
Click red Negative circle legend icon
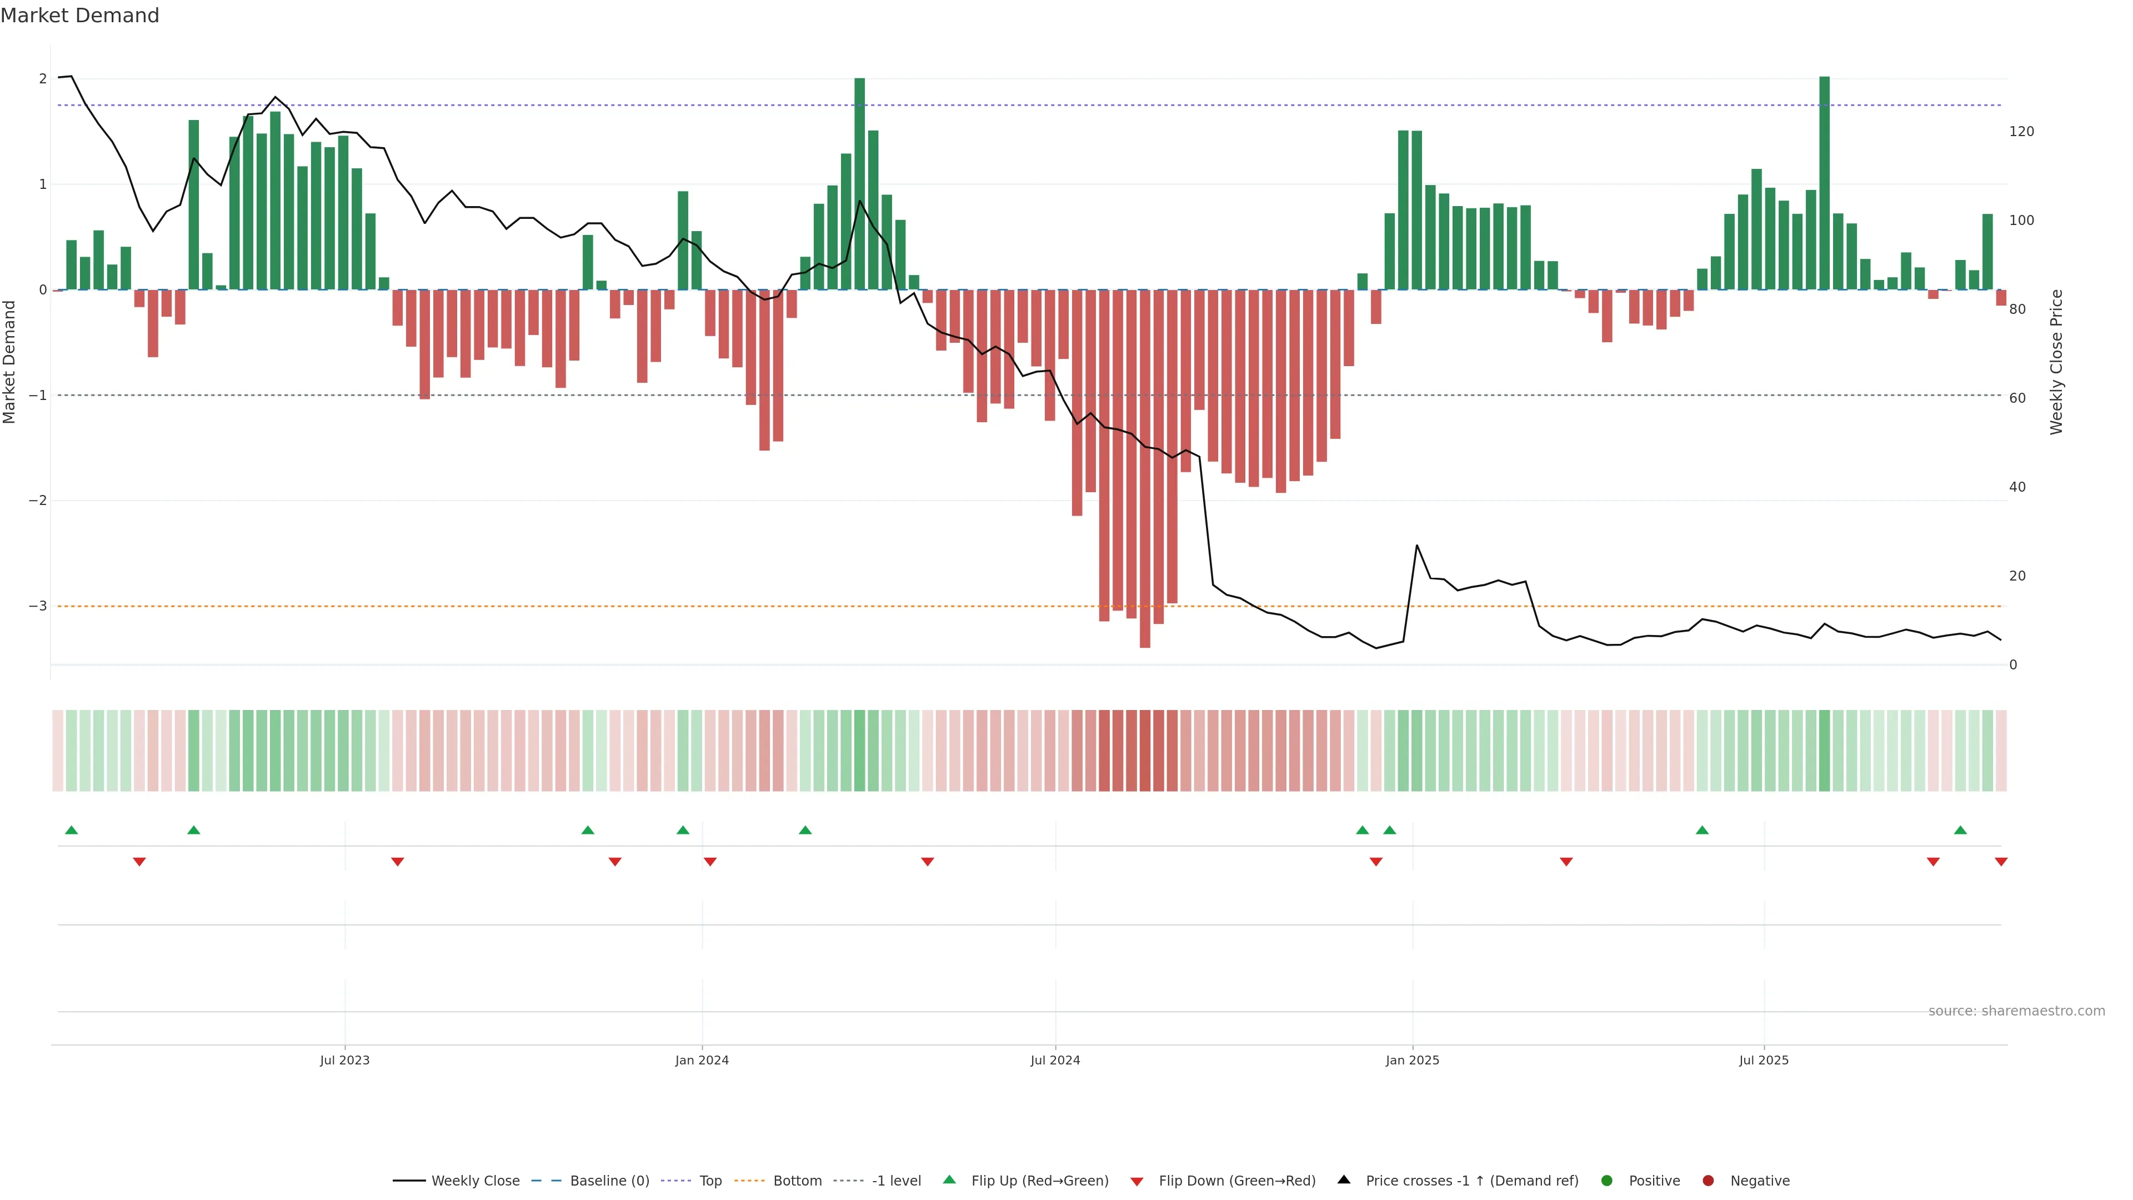[x=1708, y=1181]
